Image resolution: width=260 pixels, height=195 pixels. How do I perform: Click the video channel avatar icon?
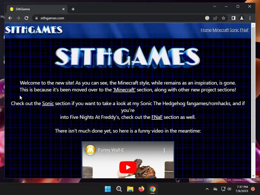[90, 150]
